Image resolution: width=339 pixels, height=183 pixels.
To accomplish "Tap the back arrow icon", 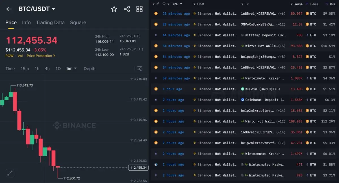I will 9,9.
